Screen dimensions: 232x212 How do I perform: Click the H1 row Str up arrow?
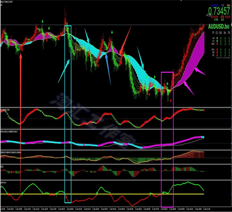225,41
